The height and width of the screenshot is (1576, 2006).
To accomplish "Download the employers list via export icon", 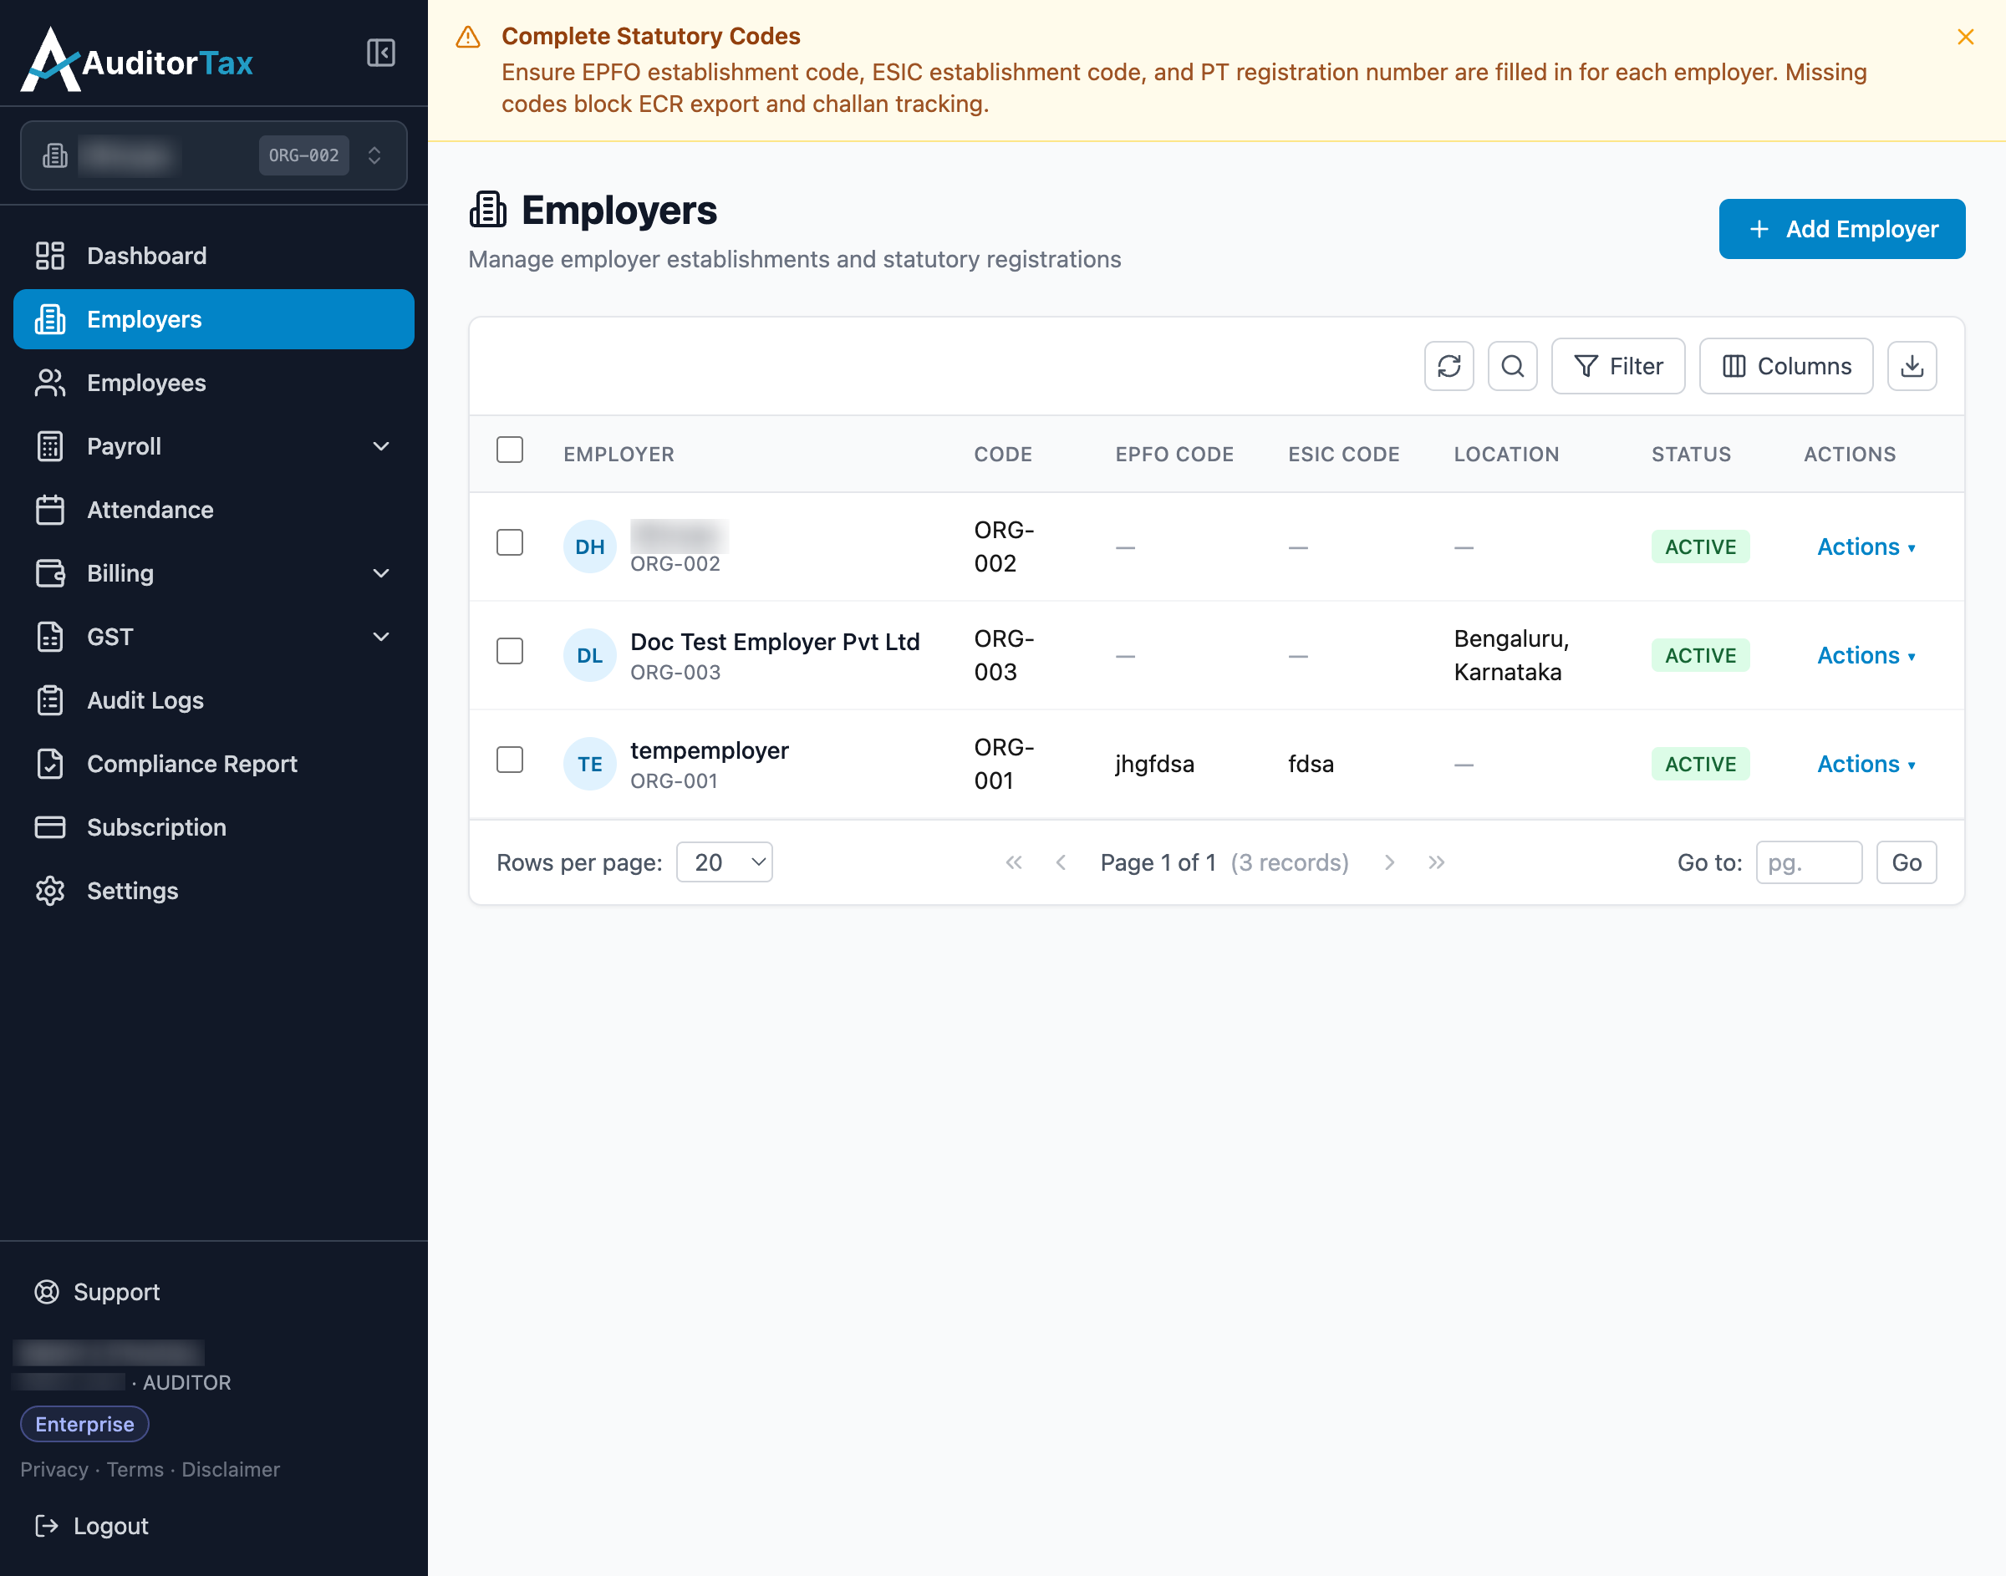I will [x=1912, y=366].
